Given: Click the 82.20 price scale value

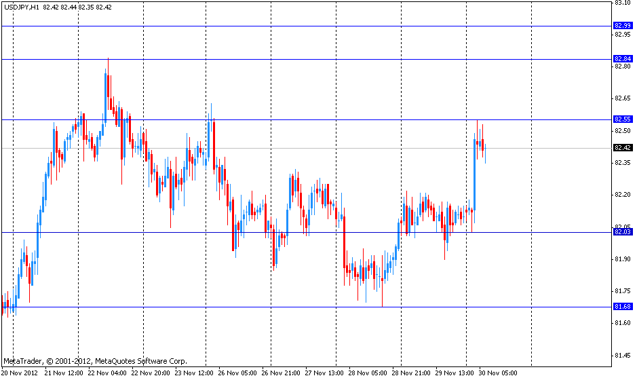Looking at the screenshot, I should pos(623,195).
